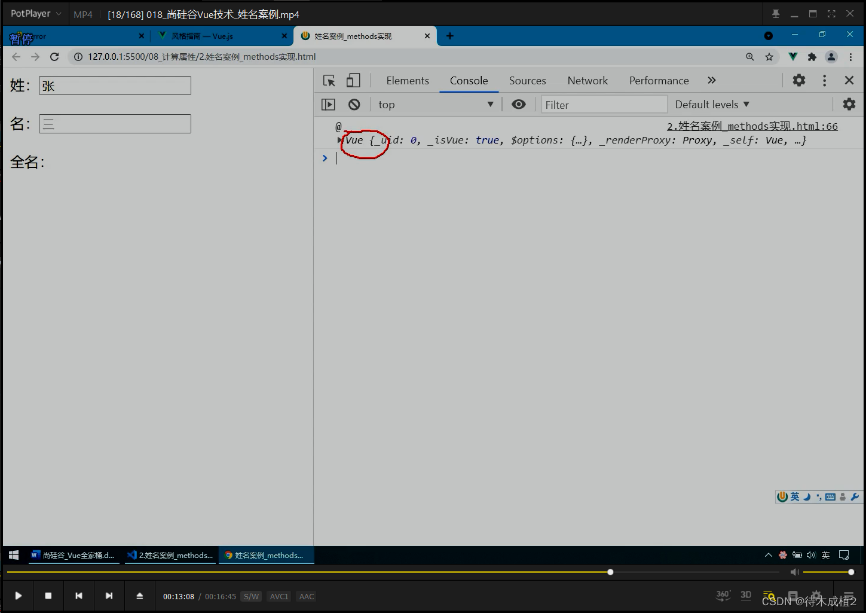The width and height of the screenshot is (866, 613).
Task: Show the console sidebar
Action: point(329,105)
